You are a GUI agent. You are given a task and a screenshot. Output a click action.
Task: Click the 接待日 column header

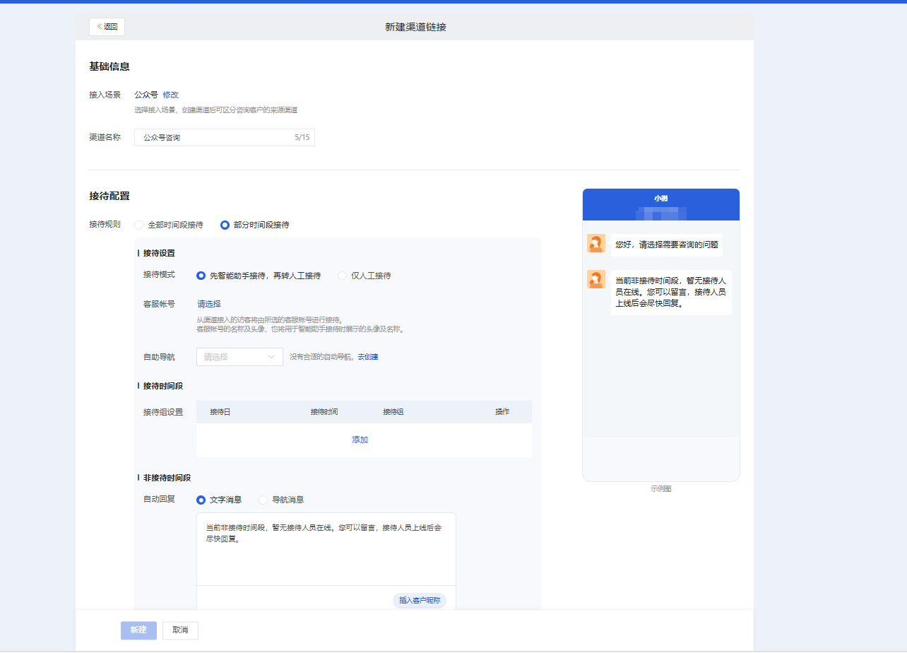tap(220, 412)
